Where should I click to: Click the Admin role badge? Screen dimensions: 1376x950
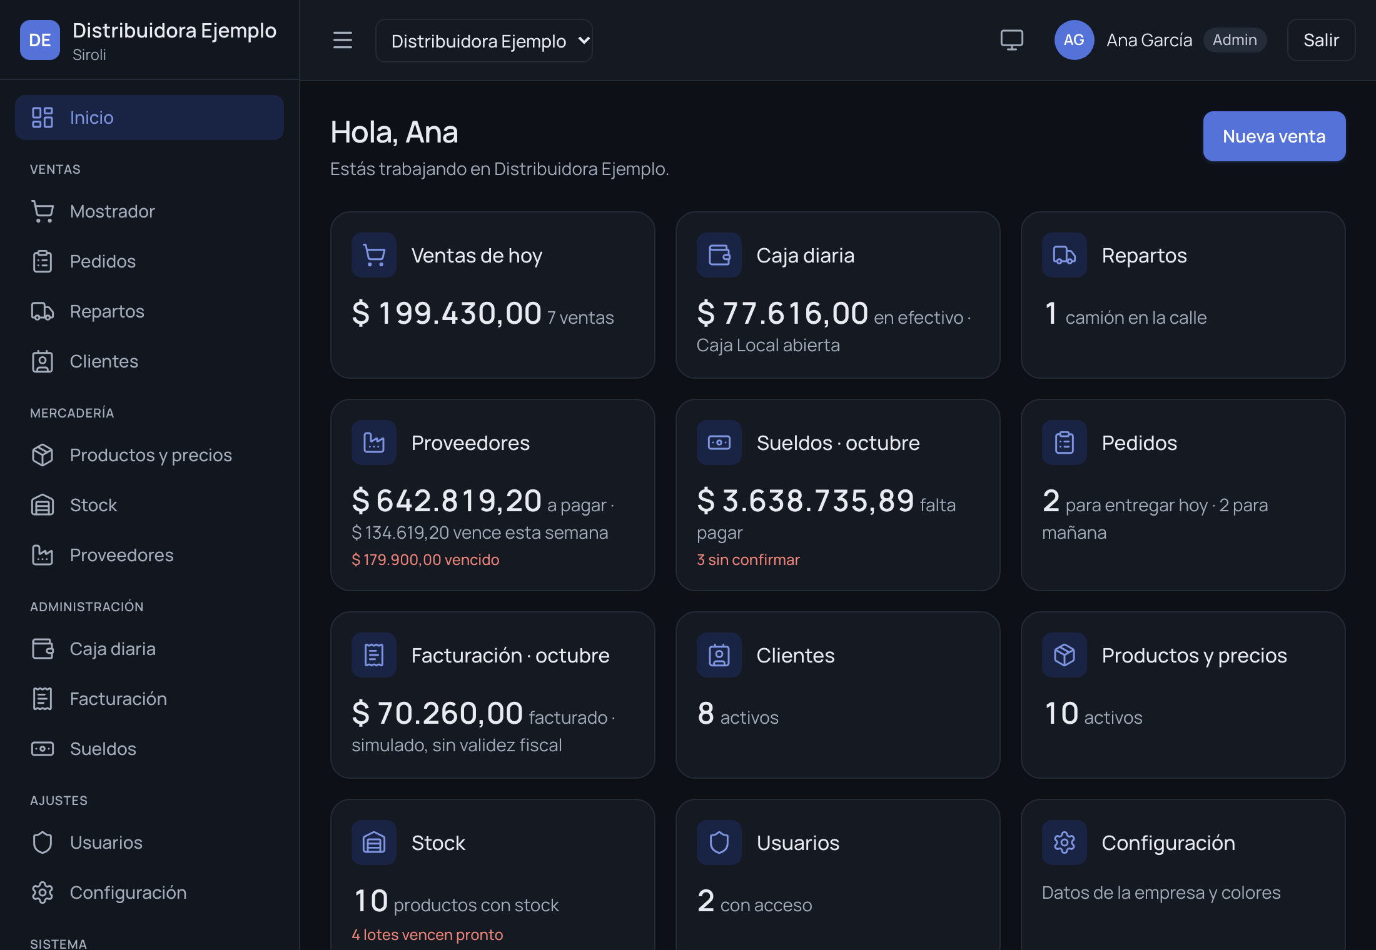(1235, 40)
